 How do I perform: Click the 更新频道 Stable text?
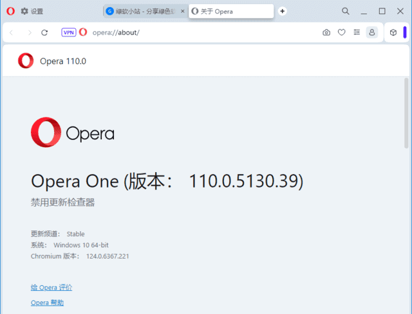(x=57, y=234)
